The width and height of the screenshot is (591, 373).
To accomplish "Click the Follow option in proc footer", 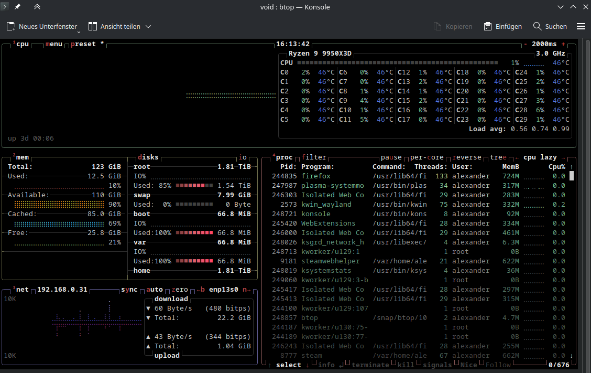I will click(x=498, y=365).
